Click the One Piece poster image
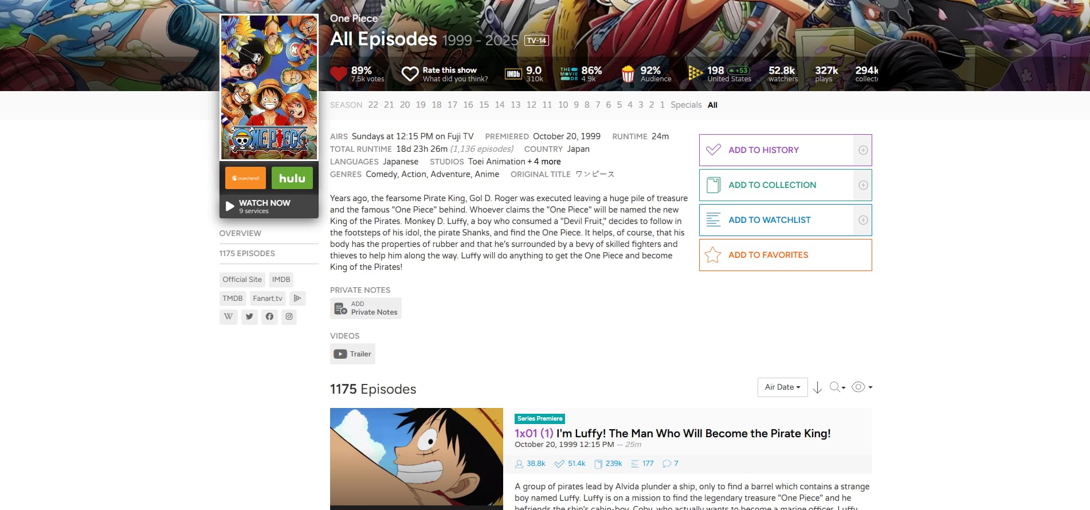Screen dimensions: 1090x510 pyautogui.click(x=269, y=87)
